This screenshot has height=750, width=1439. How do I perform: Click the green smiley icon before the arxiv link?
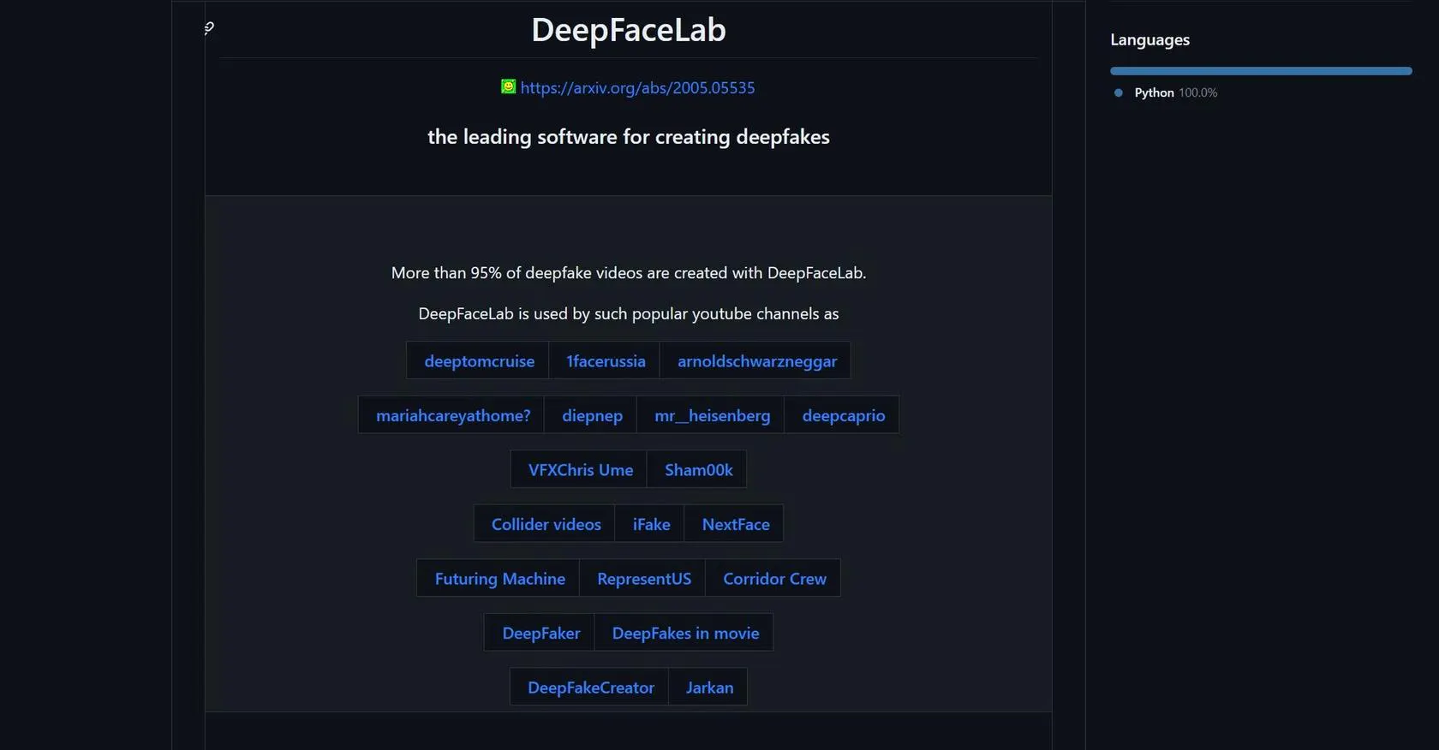(x=509, y=86)
